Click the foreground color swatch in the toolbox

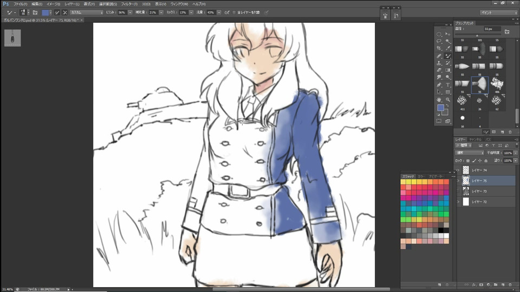pyautogui.click(x=440, y=108)
